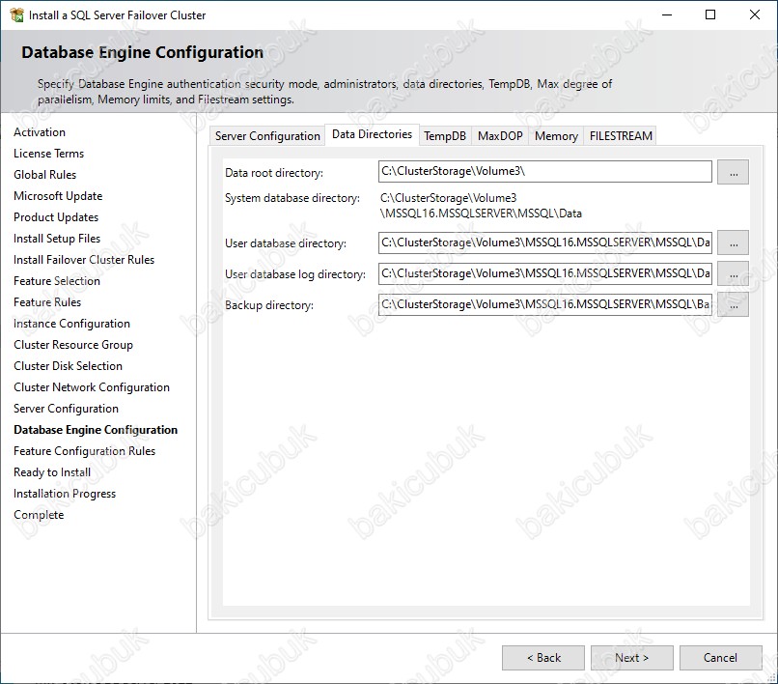Image resolution: width=778 pixels, height=684 pixels.
Task: Switch to the Server Configuration tab
Action: coord(267,136)
